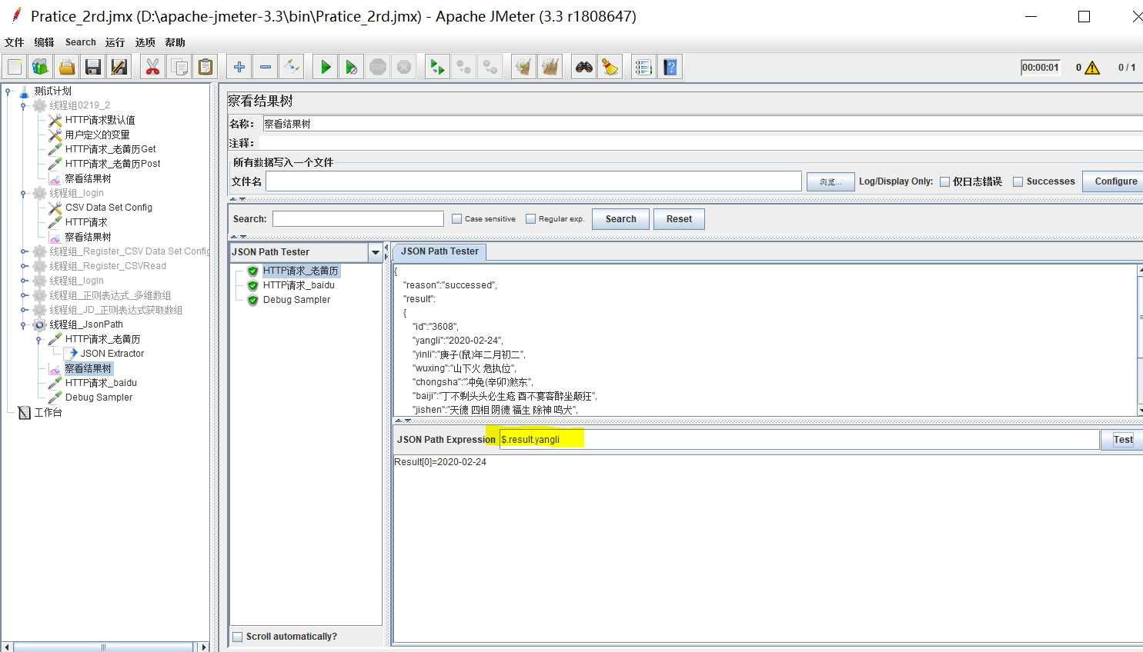Viewport: 1143px width, 652px height.
Task: Expand 线程组_Register_CSVRead node
Action: click(24, 266)
